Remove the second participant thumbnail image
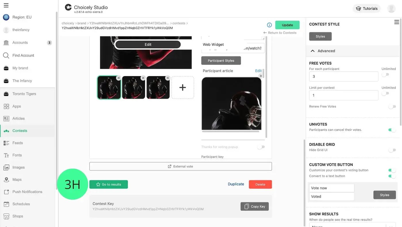402x227 pixels. pyautogui.click(x=143, y=78)
